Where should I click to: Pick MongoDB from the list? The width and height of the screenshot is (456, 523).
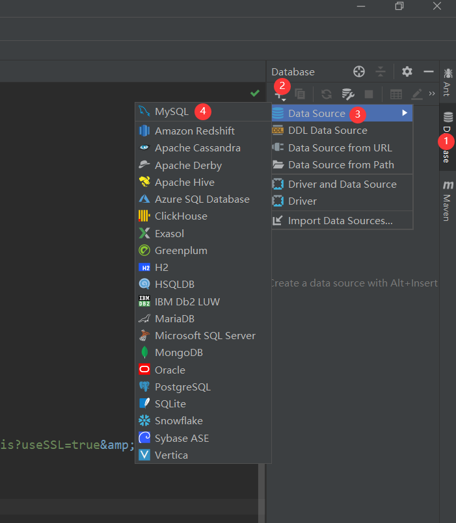coord(203,353)
